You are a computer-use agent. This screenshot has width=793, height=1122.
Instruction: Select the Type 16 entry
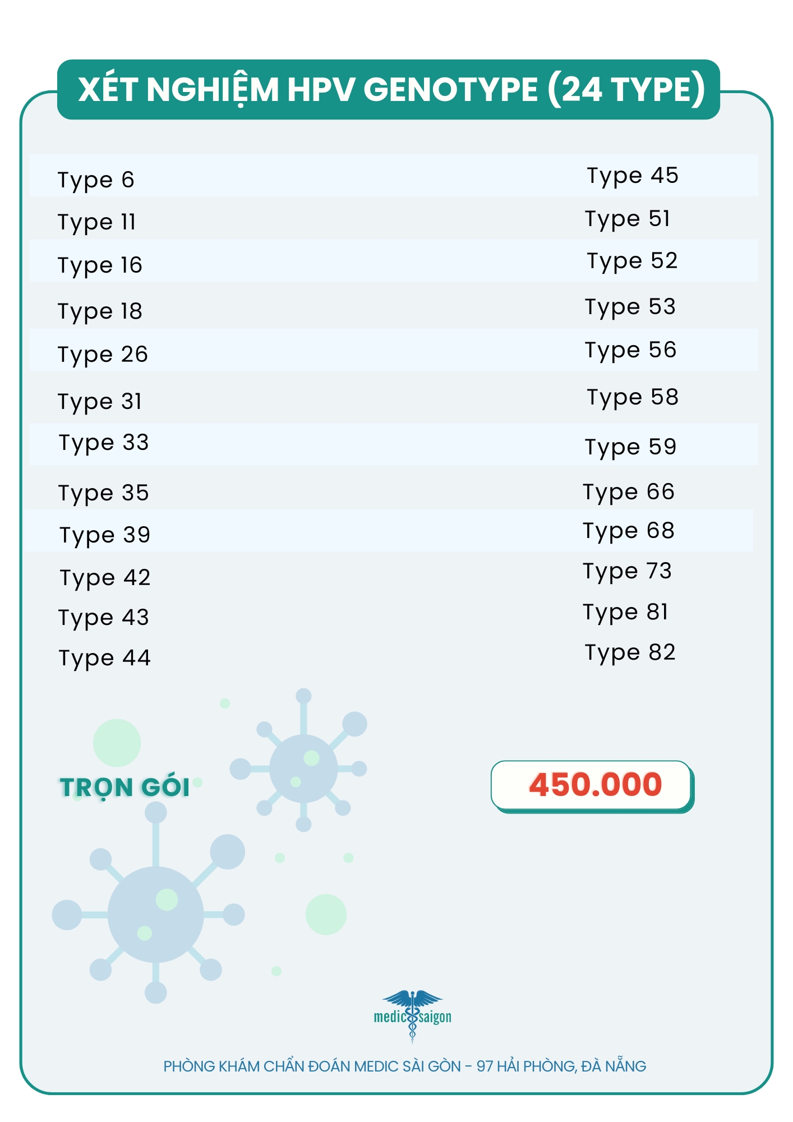[100, 265]
